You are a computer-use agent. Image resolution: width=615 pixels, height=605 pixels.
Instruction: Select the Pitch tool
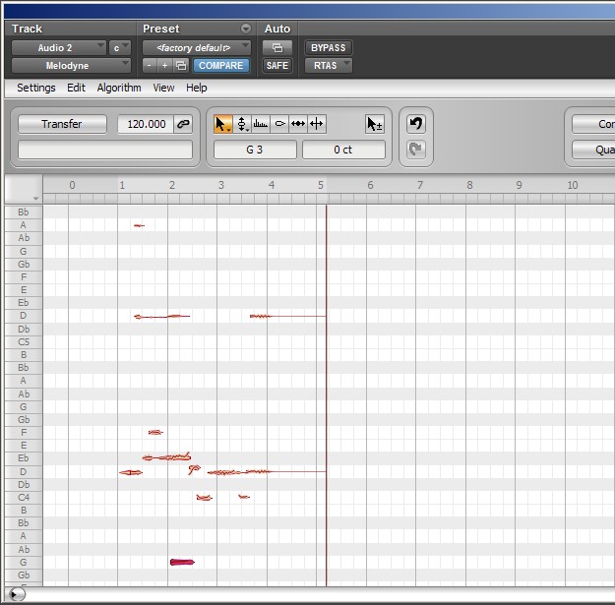242,124
